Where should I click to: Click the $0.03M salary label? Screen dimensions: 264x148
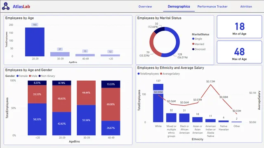(237, 111)
